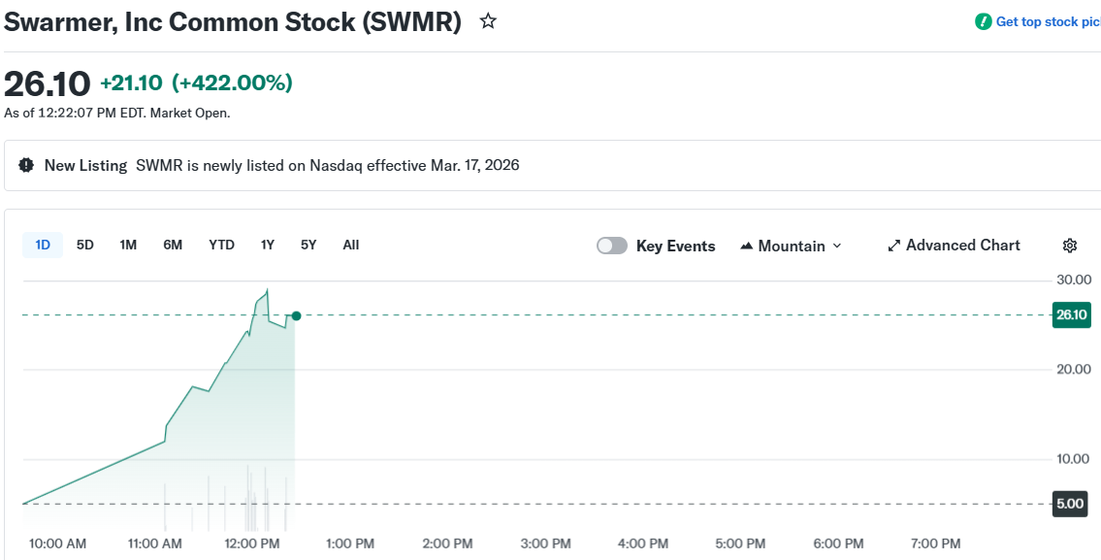Open chart settings gear icon

pyautogui.click(x=1070, y=246)
